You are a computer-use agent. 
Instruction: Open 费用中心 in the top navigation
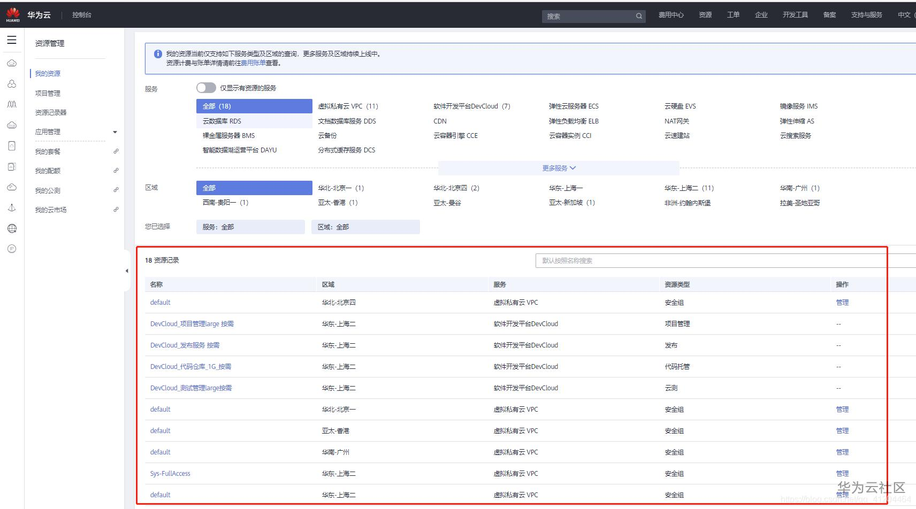pos(671,15)
